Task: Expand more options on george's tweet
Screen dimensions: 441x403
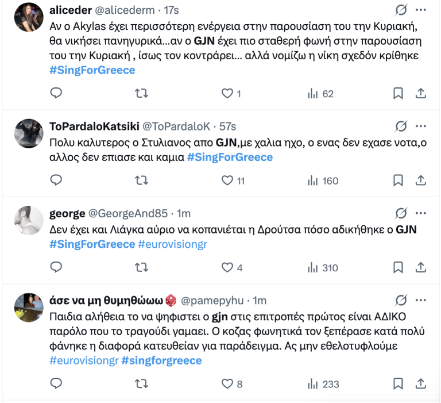Action: tap(420, 213)
